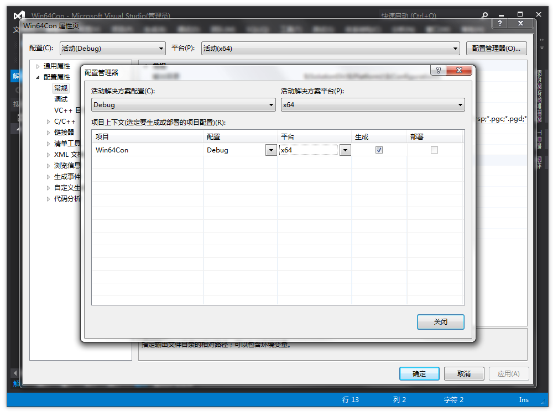558x417 pixels.
Task: Expand the 代码分析 tree node
Action: click(49, 199)
